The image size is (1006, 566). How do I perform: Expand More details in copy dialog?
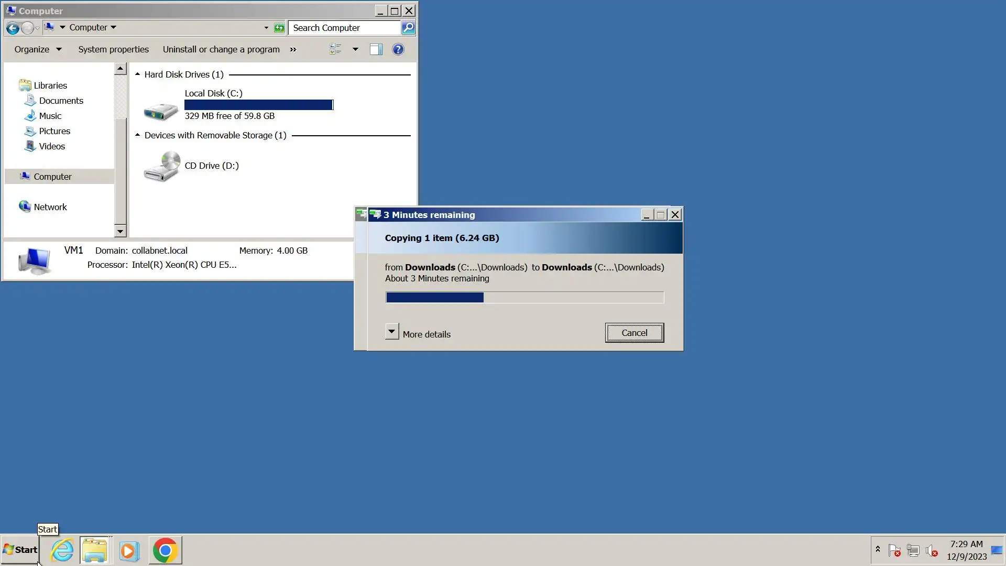[x=391, y=332]
